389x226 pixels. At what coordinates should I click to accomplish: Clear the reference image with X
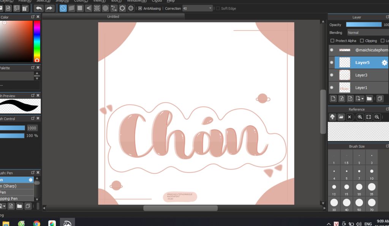pyautogui.click(x=349, y=117)
